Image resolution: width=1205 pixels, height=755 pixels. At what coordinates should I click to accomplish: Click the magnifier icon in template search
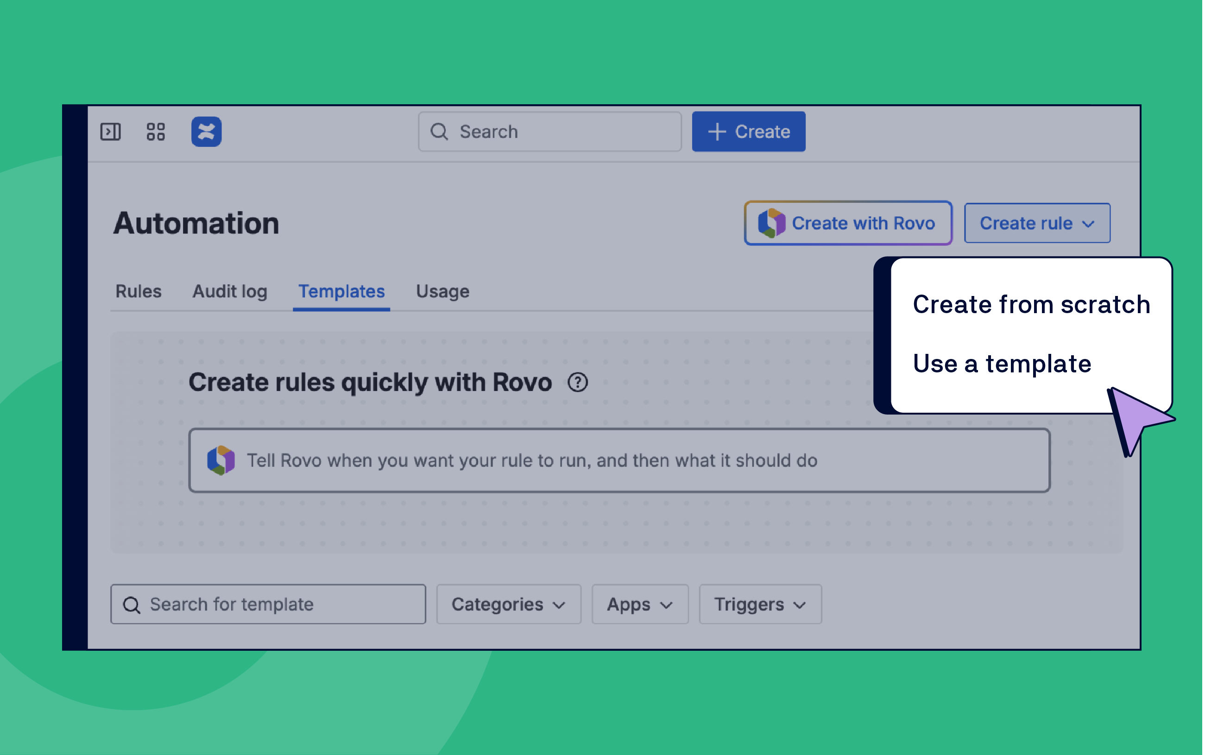(x=132, y=605)
